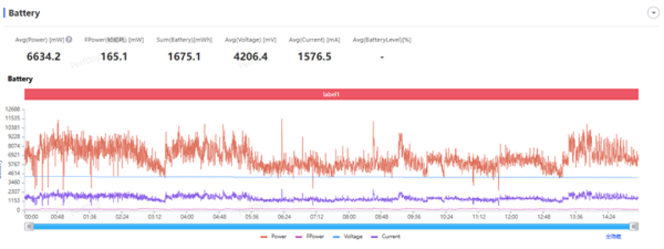The width and height of the screenshot is (664, 249).
Task: Click the Avg(BatteryLevel)[%] label
Action: tap(382, 40)
